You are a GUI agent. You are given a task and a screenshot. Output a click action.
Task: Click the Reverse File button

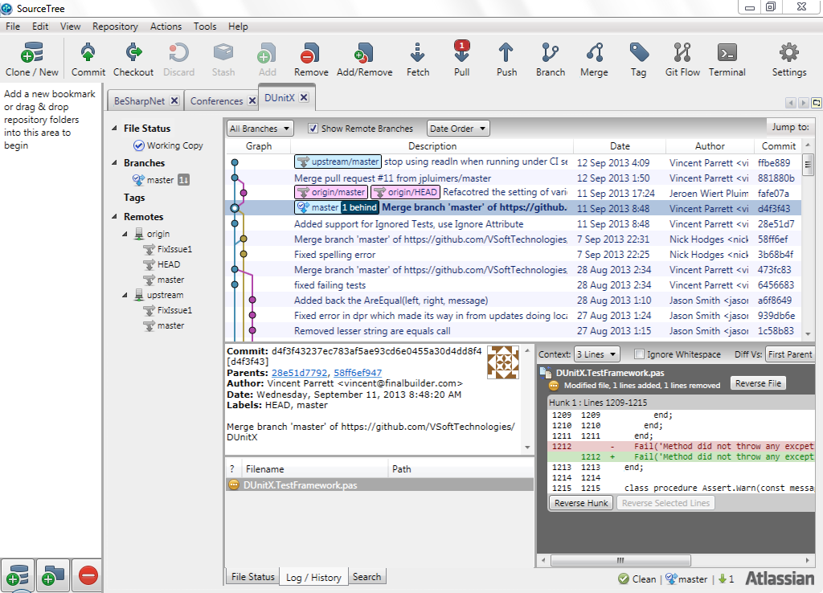pos(757,383)
